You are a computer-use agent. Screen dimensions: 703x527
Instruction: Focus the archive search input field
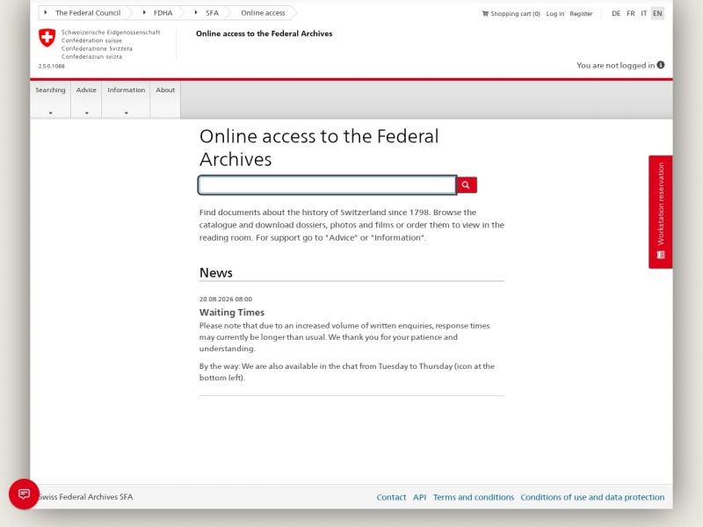[327, 185]
